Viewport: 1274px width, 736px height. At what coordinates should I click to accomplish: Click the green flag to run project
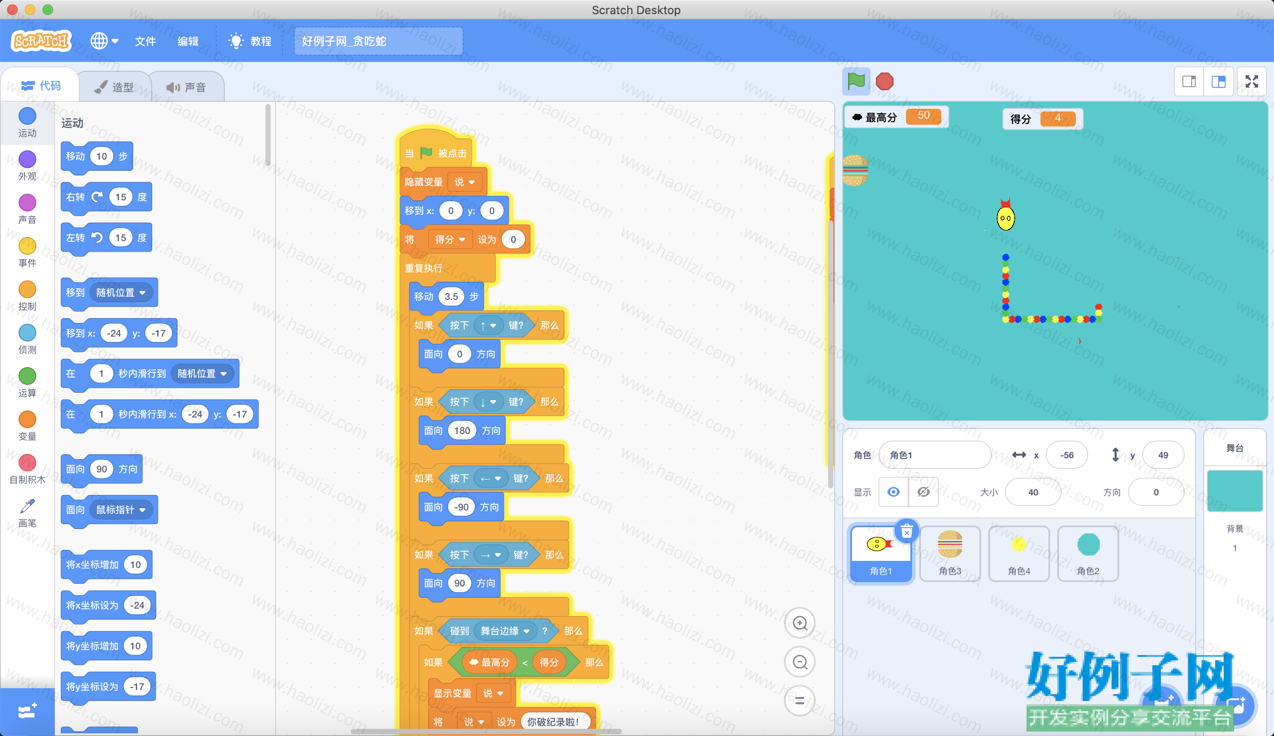(x=856, y=81)
